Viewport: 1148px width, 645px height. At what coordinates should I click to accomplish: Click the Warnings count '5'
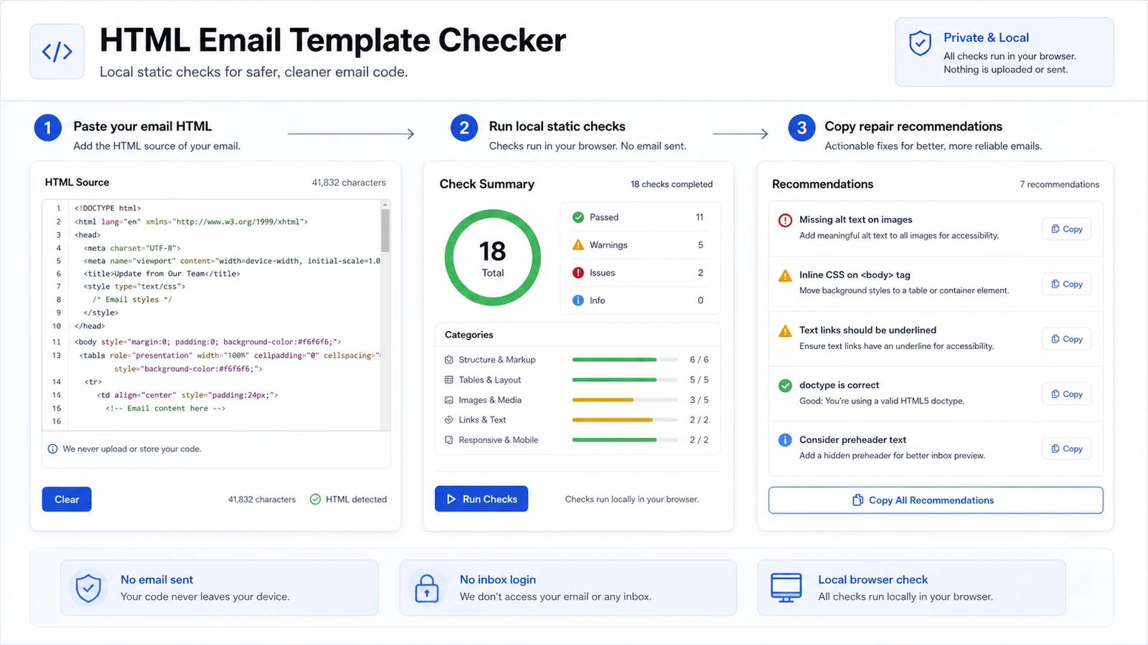[x=701, y=245]
